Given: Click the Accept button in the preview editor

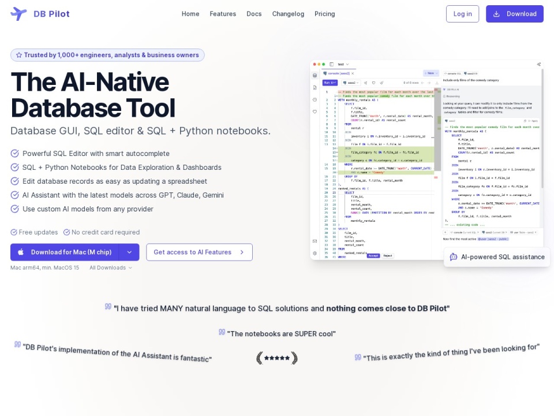Looking at the screenshot, I should [373, 255].
